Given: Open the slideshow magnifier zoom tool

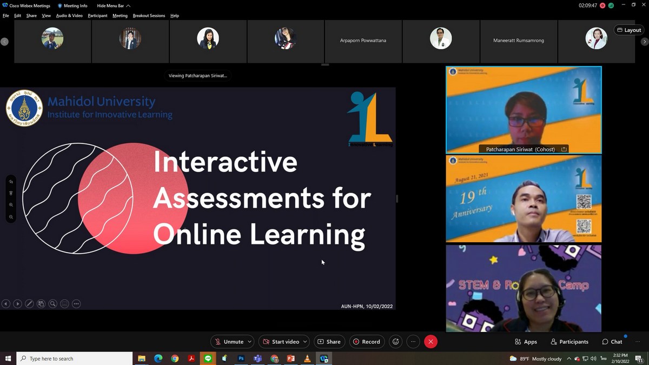Looking at the screenshot, I should click(x=53, y=304).
